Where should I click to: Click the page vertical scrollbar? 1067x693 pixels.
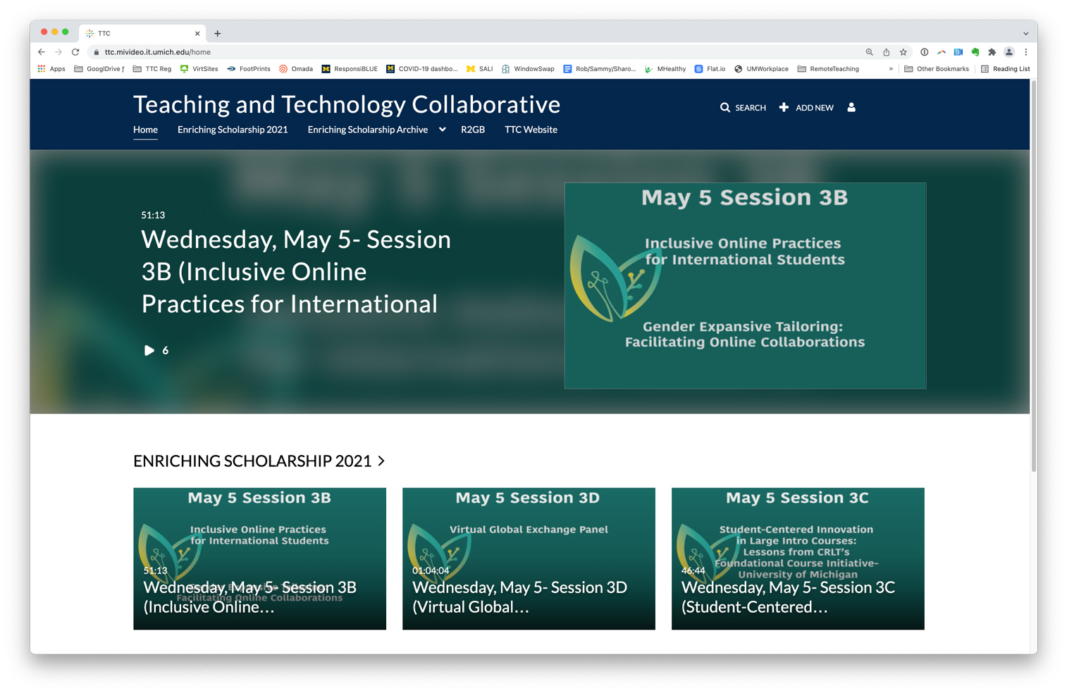[1033, 277]
